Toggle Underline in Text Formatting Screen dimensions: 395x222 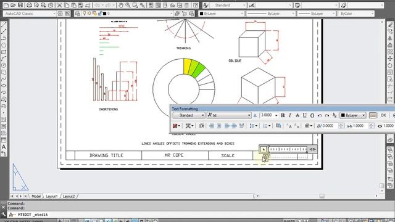click(305, 115)
